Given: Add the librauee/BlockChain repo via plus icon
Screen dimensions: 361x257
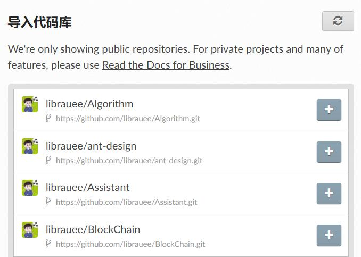Looking at the screenshot, I should pyautogui.click(x=329, y=235).
